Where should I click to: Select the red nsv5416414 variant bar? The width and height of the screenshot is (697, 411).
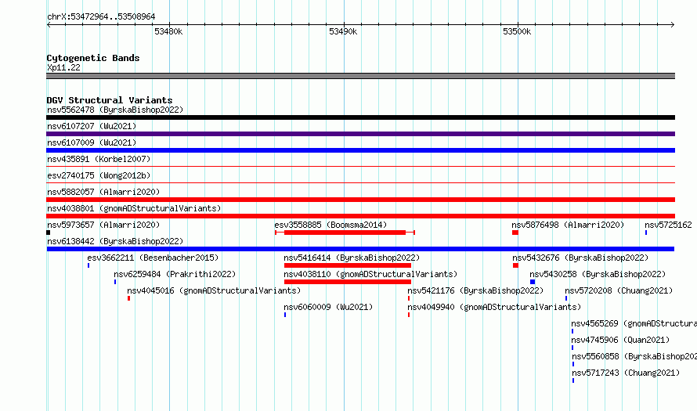(x=348, y=265)
